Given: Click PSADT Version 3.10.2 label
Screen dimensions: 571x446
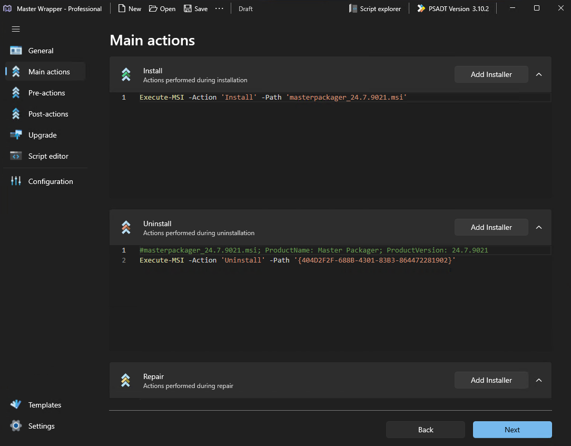Looking at the screenshot, I should coord(459,9).
